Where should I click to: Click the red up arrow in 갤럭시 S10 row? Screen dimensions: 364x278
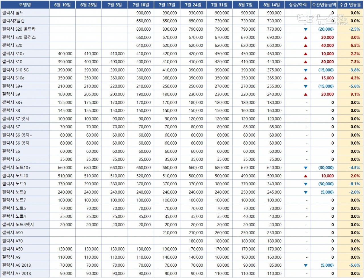coord(305,62)
